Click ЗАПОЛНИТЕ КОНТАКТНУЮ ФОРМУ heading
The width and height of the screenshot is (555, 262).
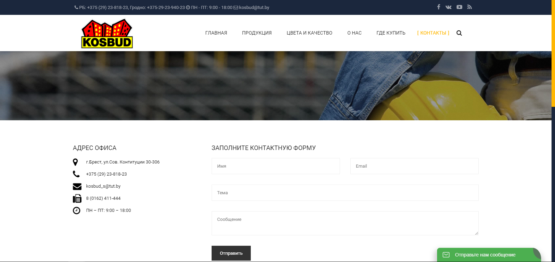[264, 148]
